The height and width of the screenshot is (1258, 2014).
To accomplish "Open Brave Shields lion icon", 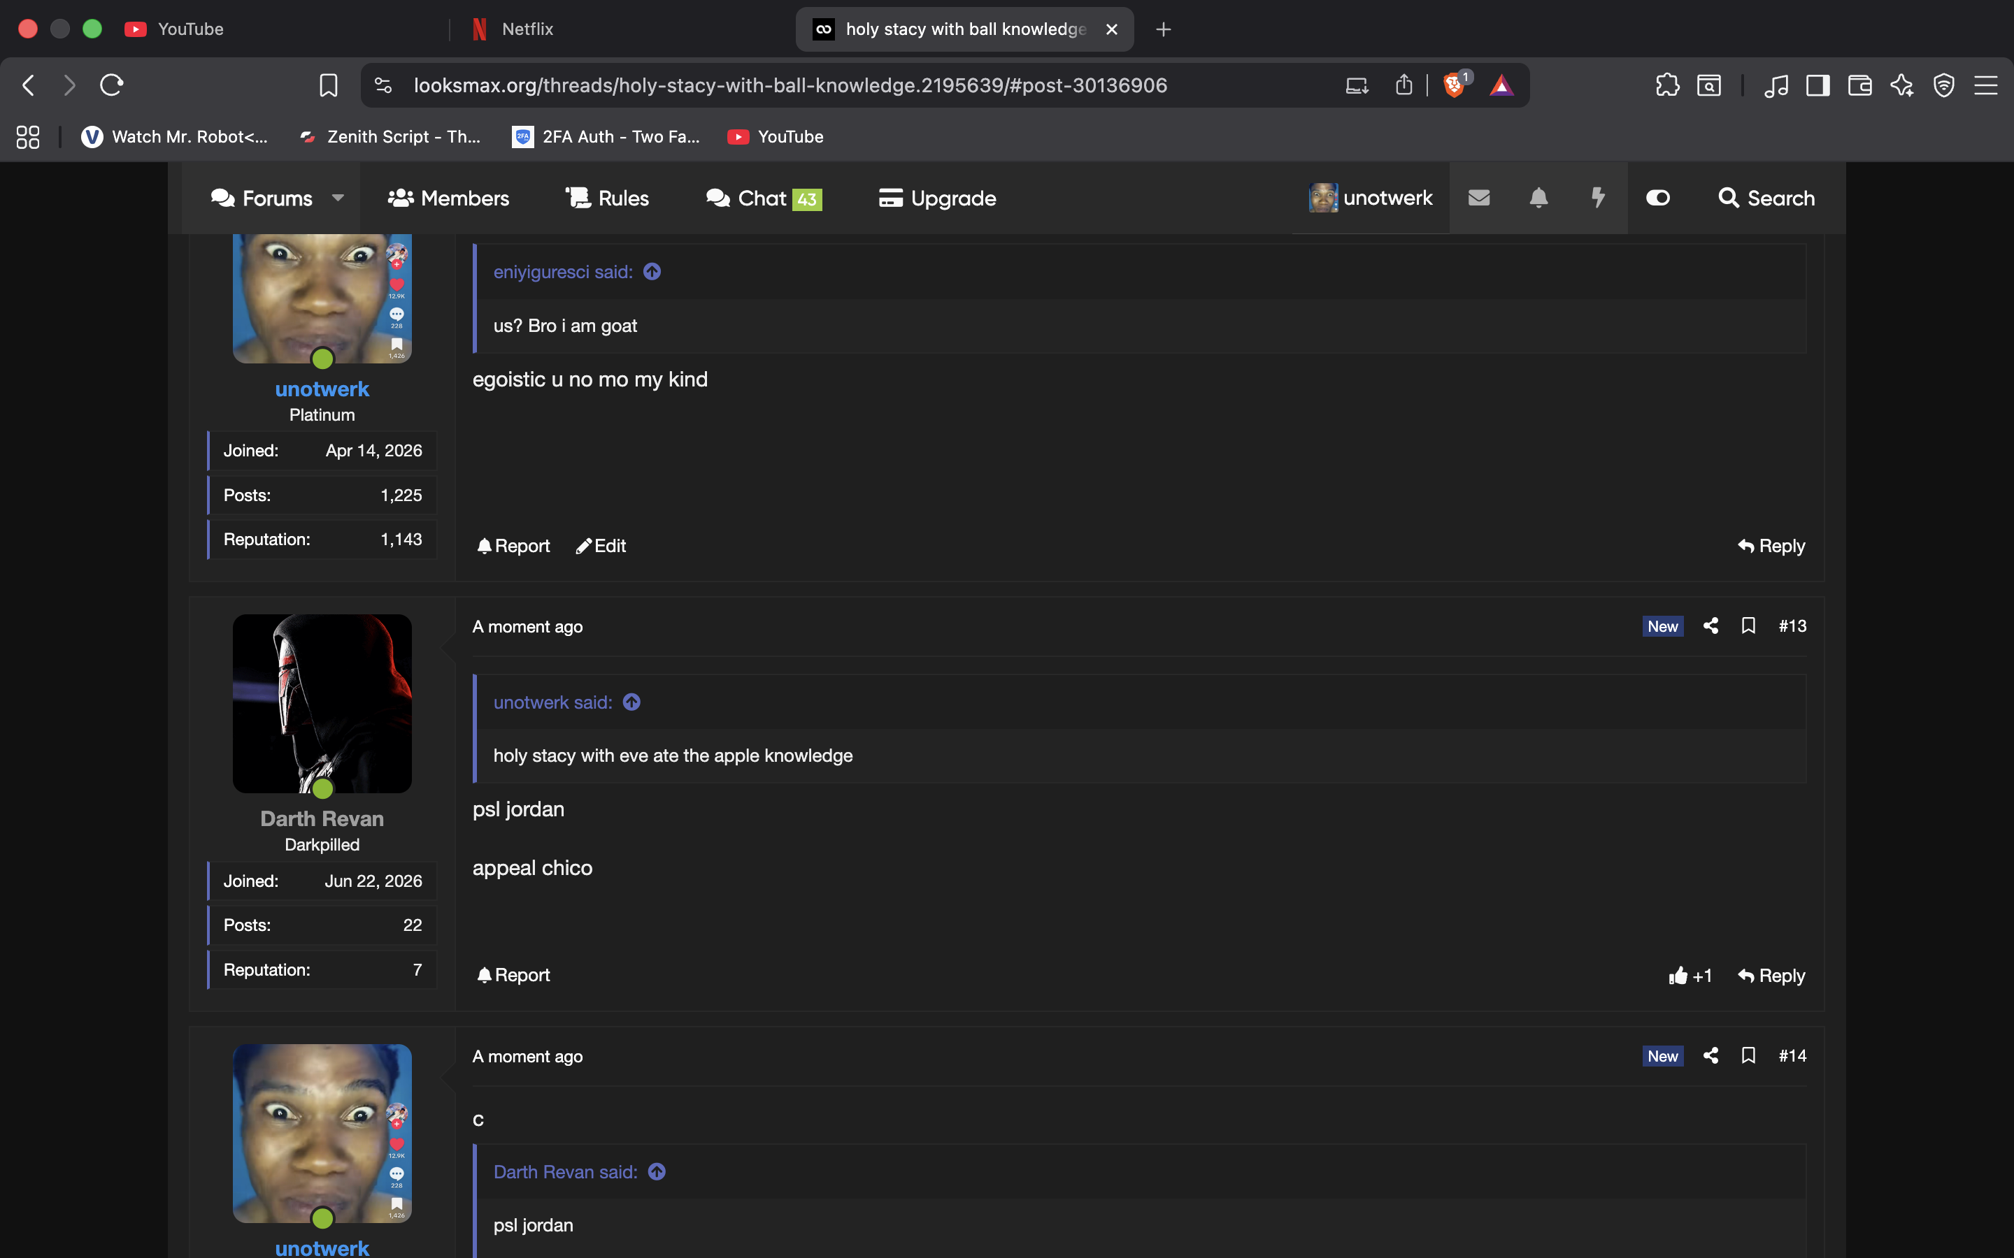I will (1455, 85).
